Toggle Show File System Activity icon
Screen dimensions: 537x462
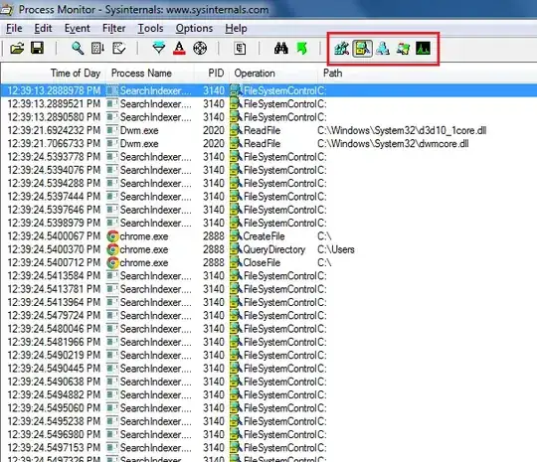tap(362, 49)
